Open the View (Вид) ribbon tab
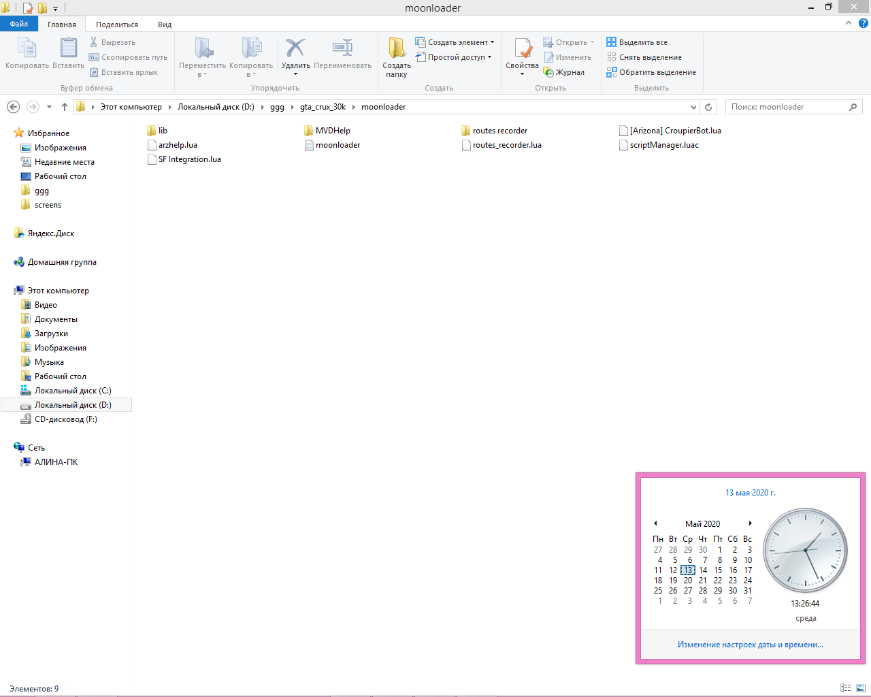Viewport: 871px width, 697px height. click(x=165, y=25)
